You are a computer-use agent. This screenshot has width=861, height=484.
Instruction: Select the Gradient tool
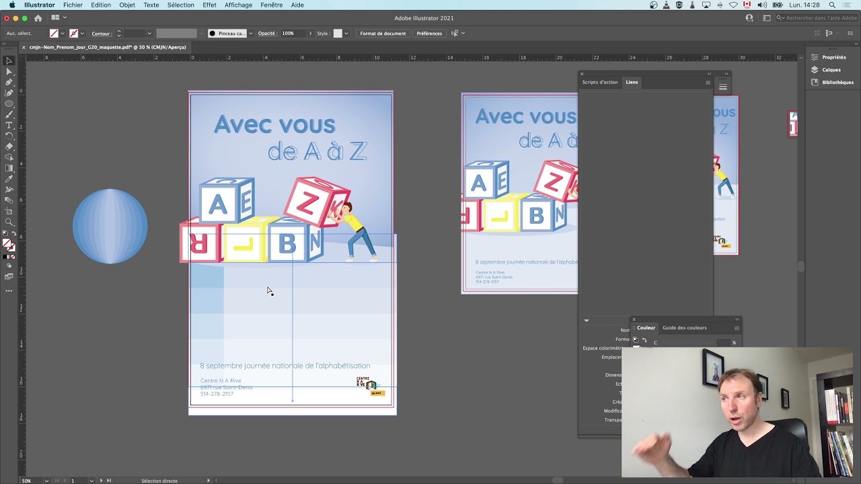pyautogui.click(x=9, y=168)
